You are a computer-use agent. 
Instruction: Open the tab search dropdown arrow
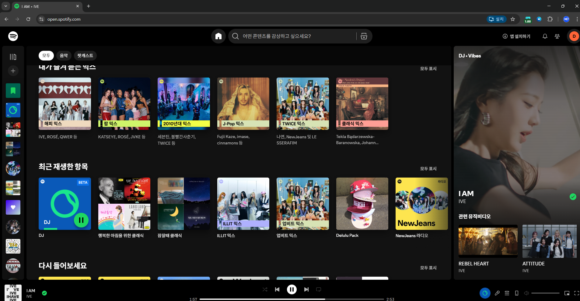[5, 6]
